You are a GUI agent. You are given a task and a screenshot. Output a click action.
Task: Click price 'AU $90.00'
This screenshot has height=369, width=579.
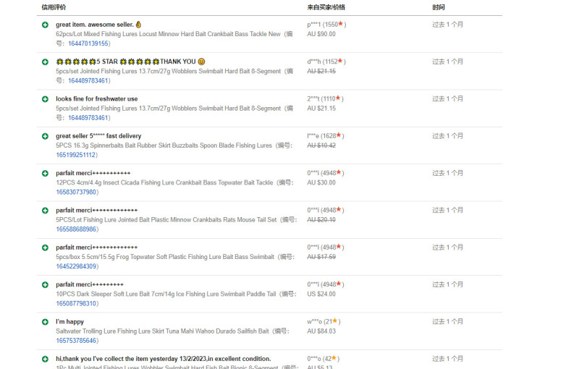pyautogui.click(x=321, y=34)
